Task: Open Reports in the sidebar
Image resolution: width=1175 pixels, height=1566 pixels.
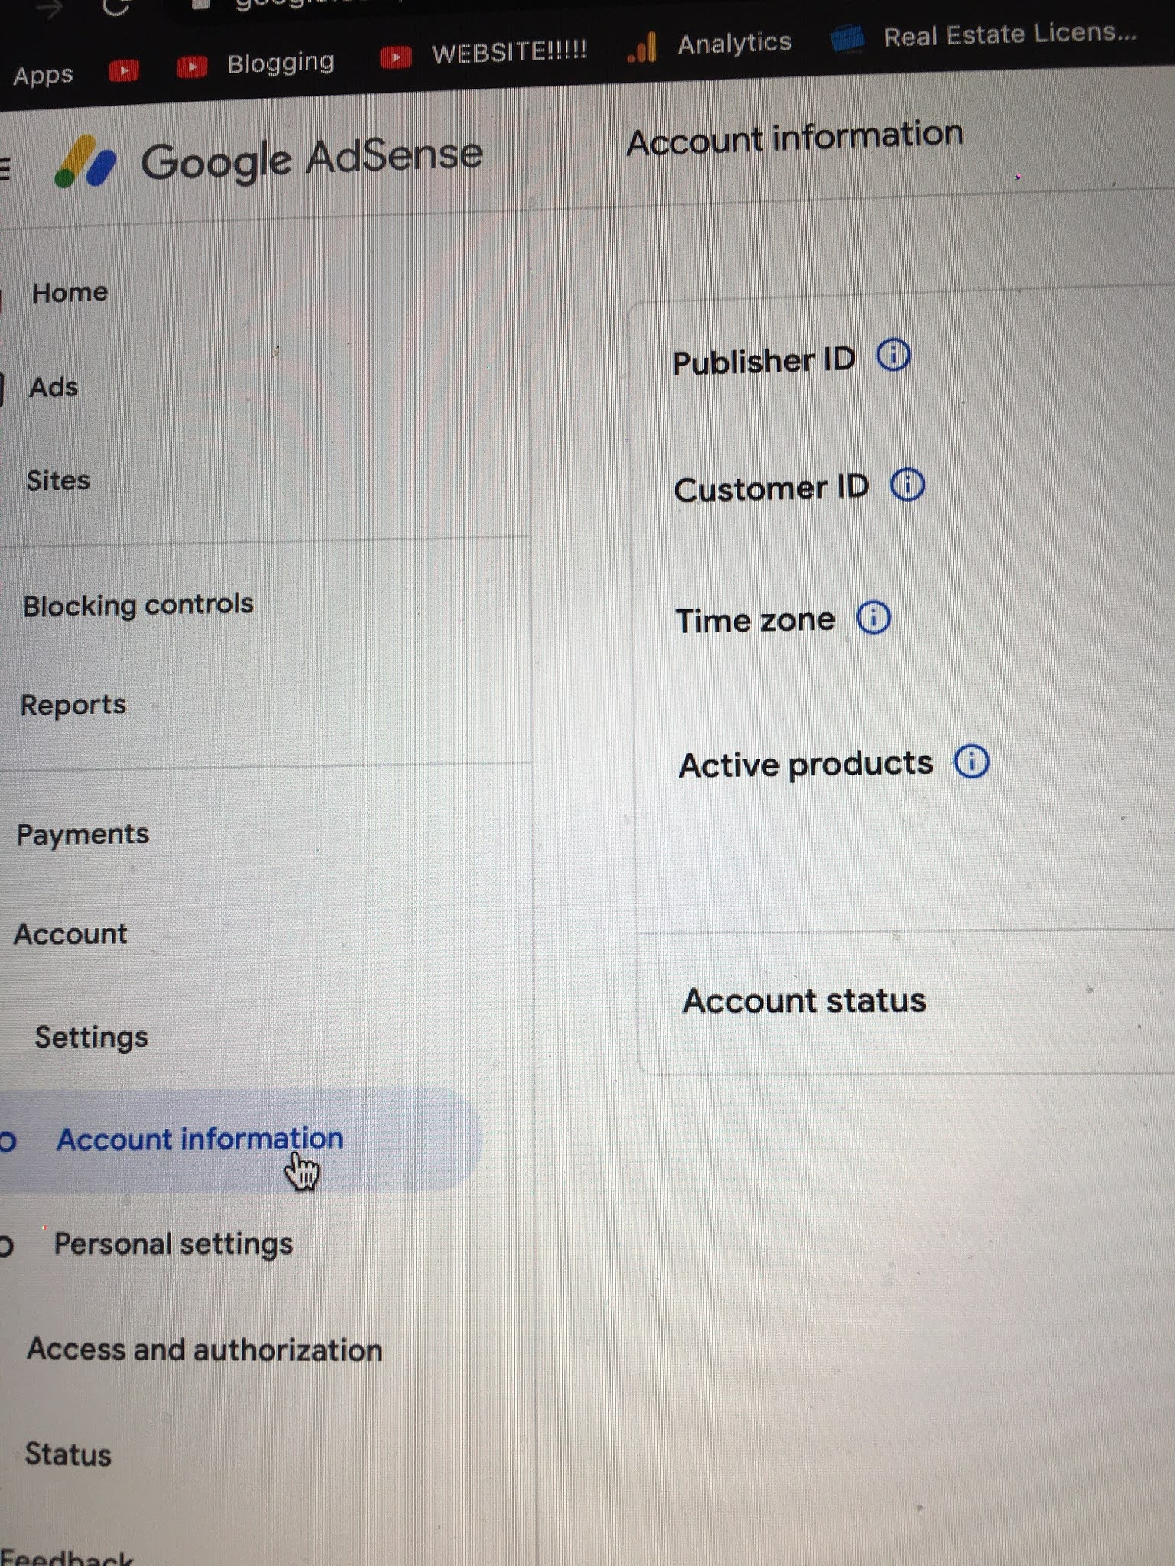Action: tap(73, 705)
